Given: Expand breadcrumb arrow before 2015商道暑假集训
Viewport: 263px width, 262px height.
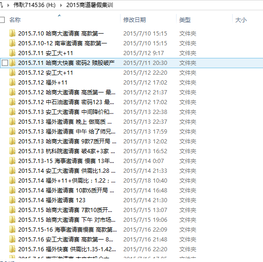Looking at the screenshot, I should pyautogui.click(x=61, y=5).
